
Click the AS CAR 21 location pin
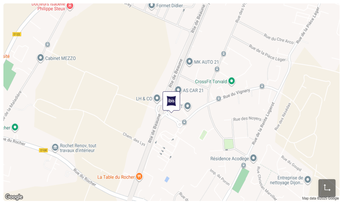click(x=178, y=90)
